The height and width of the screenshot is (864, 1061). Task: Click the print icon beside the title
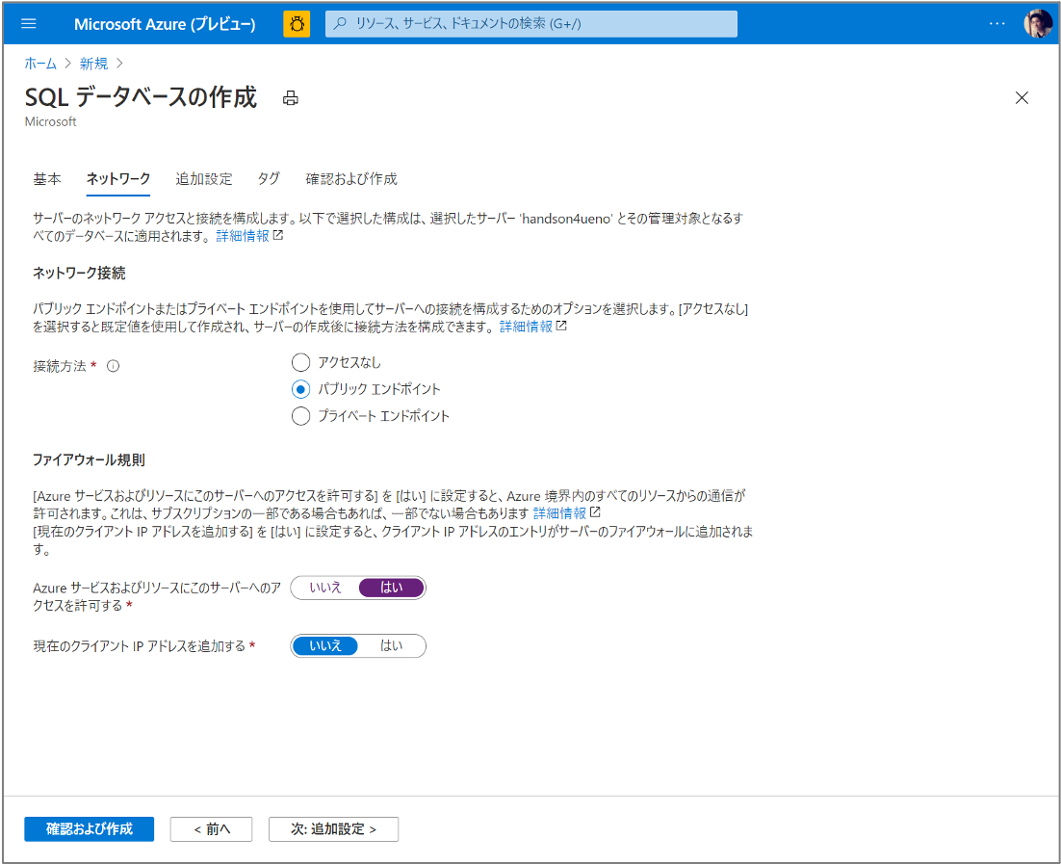click(291, 98)
